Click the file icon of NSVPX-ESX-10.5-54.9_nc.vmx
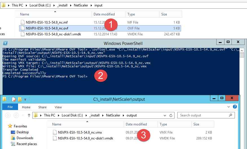This screenshot has height=149, width=247. click(55, 132)
